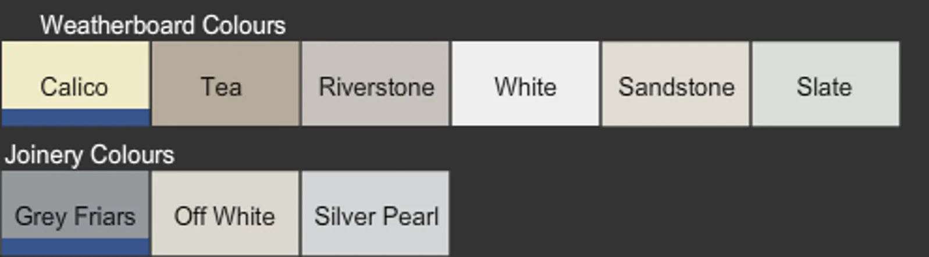This screenshot has width=929, height=257.
Task: Click the Weatherboard Colours heading
Action: (x=163, y=26)
